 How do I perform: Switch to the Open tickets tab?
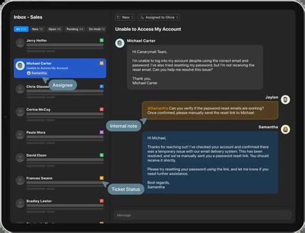coord(55,29)
